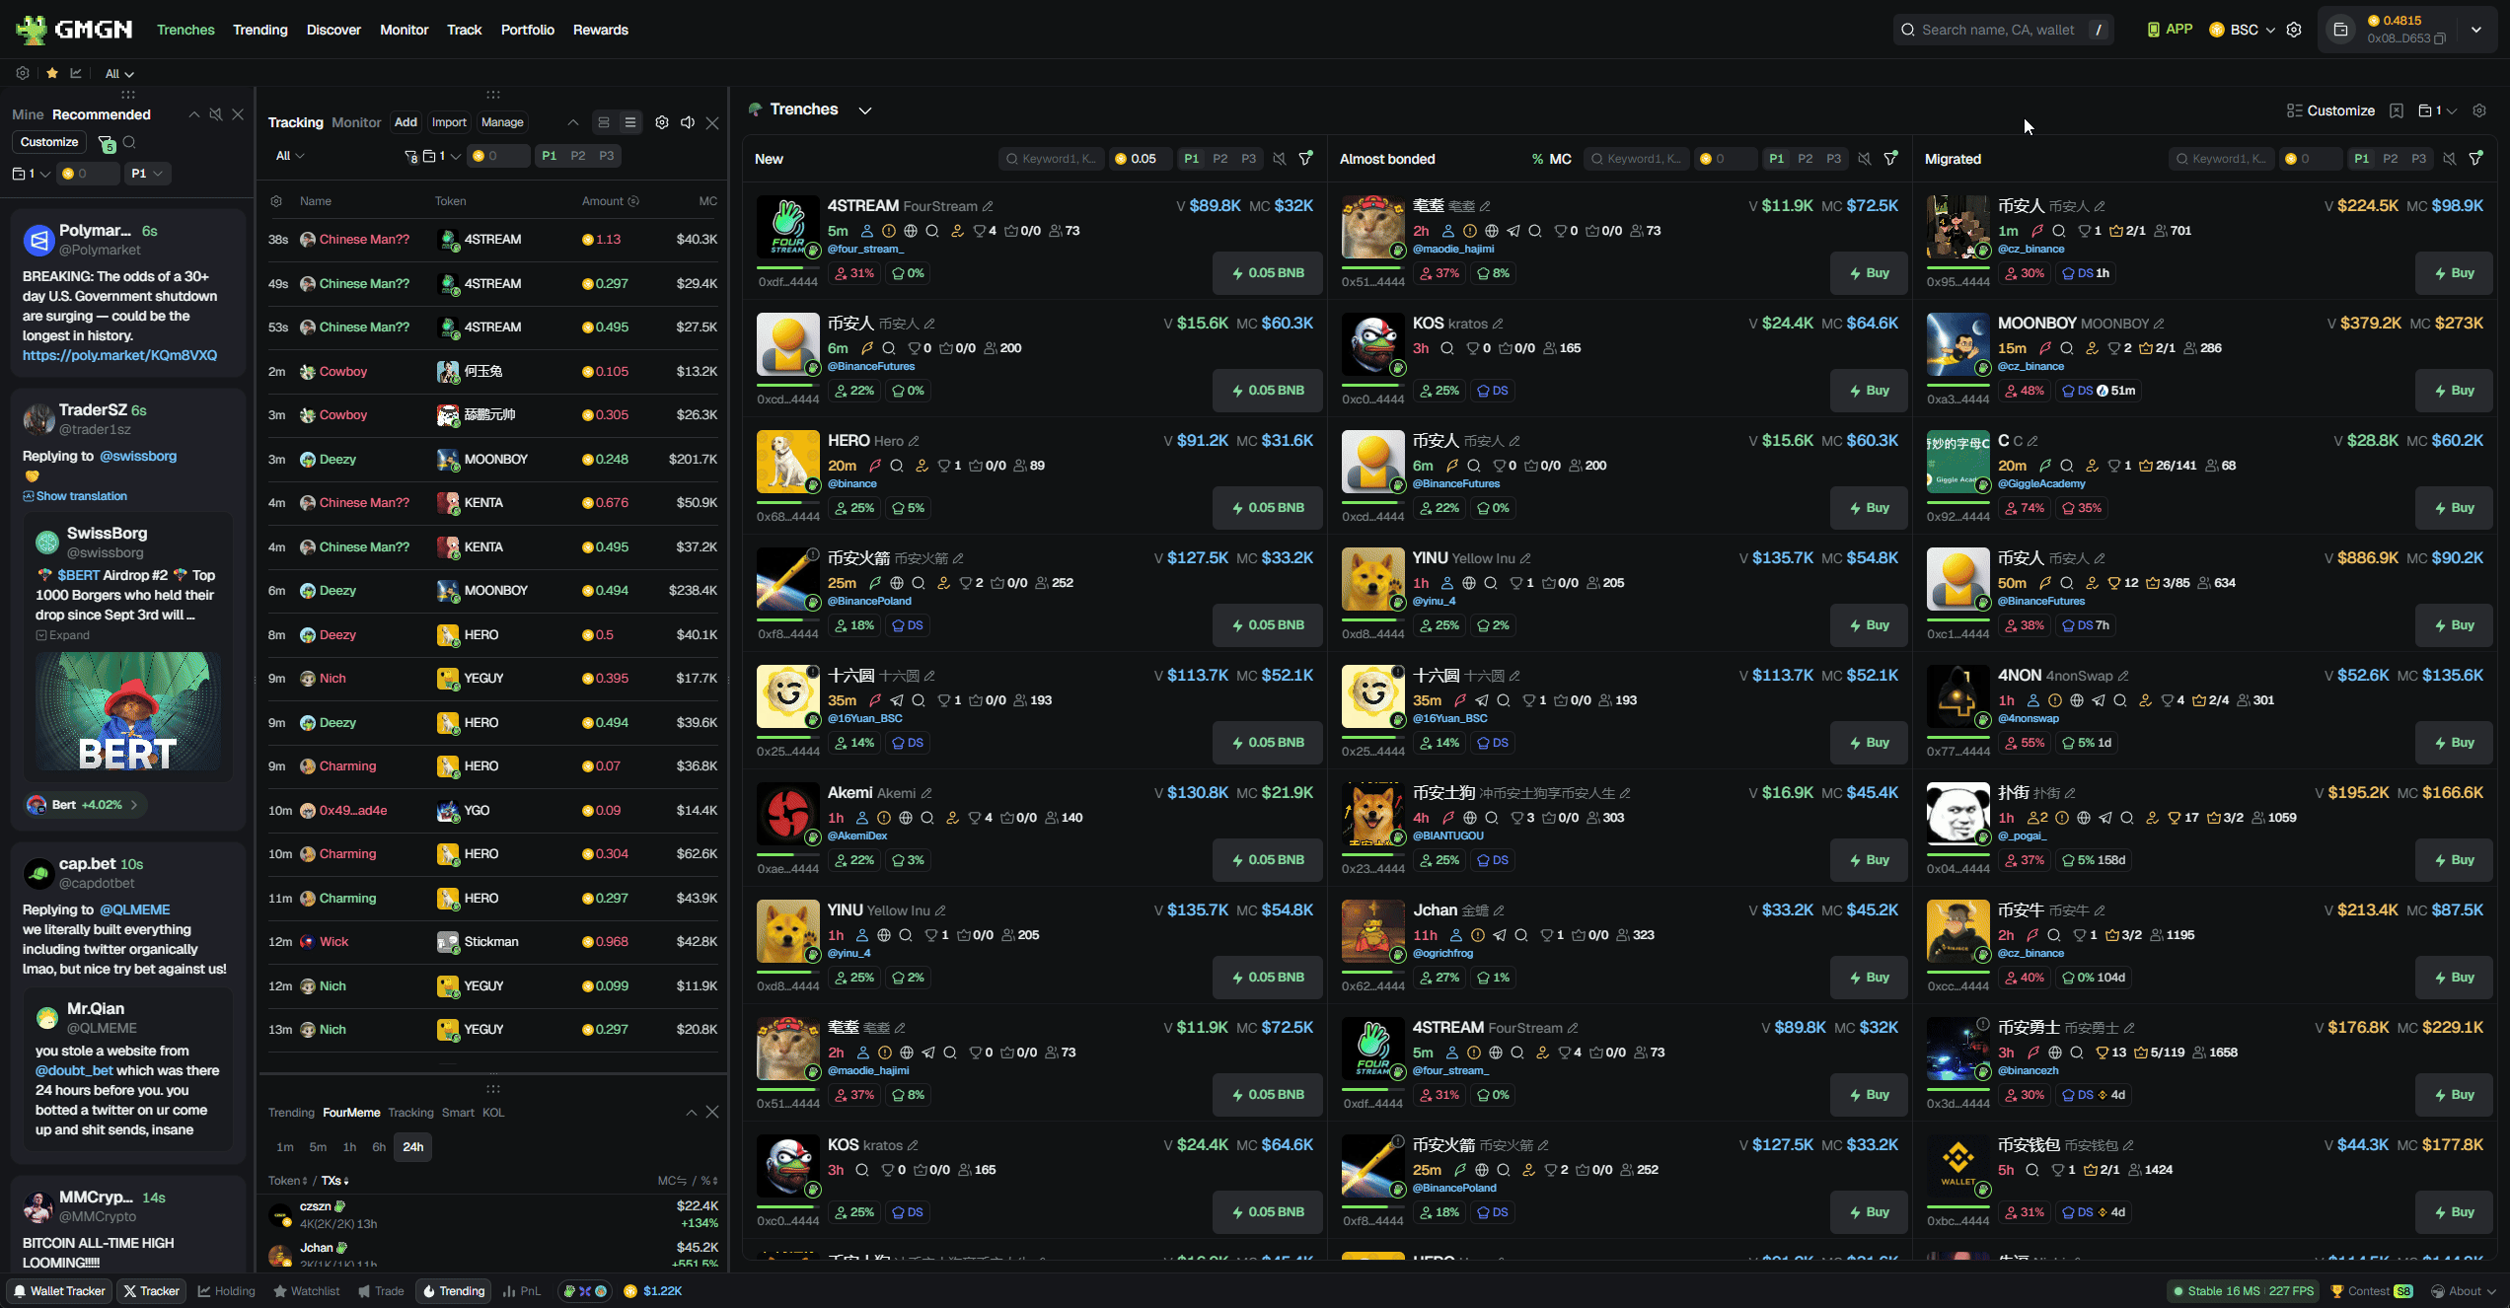This screenshot has height=1308, width=2510.
Task: Unmute the Recommended feed sound icon
Action: [216, 114]
